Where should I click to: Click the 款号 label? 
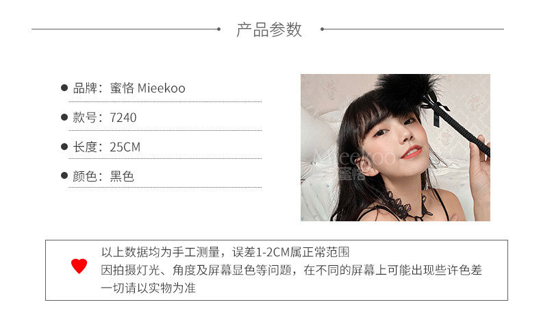(x=84, y=118)
